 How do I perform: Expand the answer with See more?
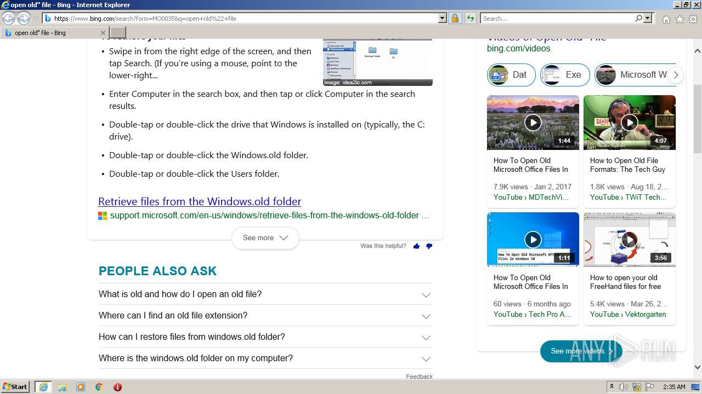[265, 238]
